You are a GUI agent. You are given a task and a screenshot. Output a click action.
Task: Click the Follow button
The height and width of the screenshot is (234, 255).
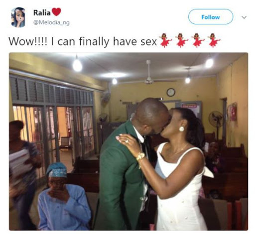pyautogui.click(x=211, y=17)
